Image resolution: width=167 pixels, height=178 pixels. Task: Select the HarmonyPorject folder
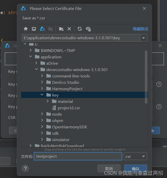pos(67,89)
